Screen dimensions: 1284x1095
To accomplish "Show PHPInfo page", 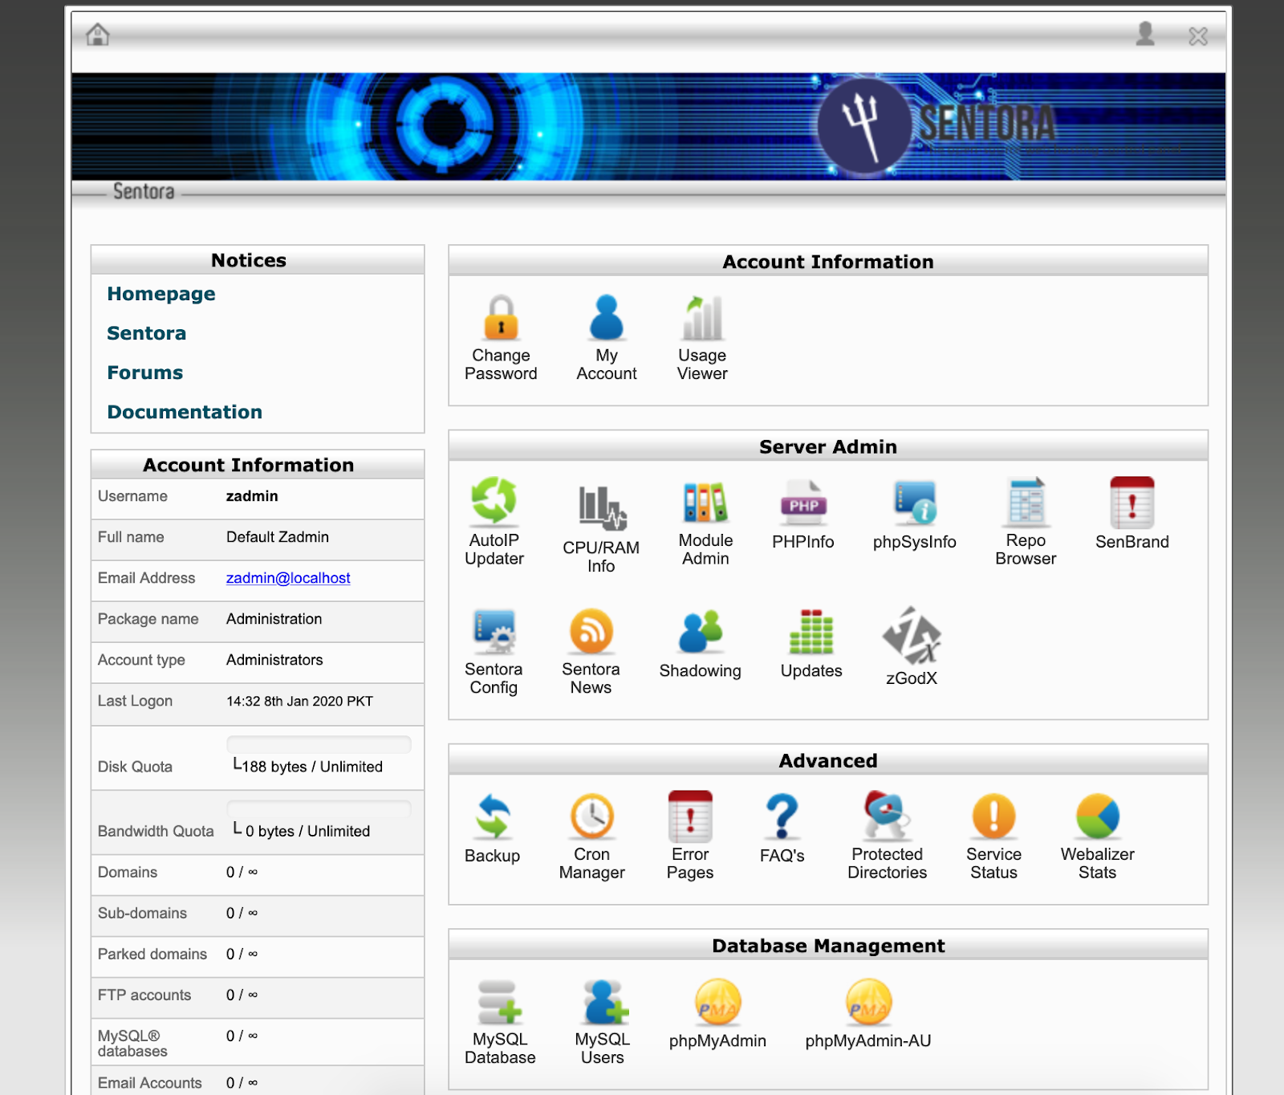I will 803,515.
